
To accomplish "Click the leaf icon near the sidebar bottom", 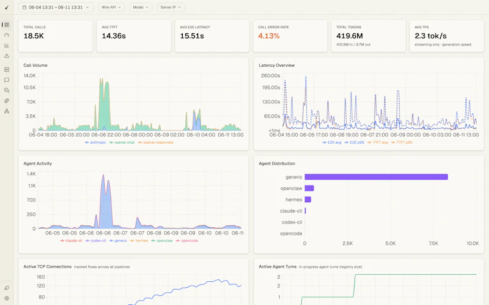I will pyautogui.click(x=6, y=288).
